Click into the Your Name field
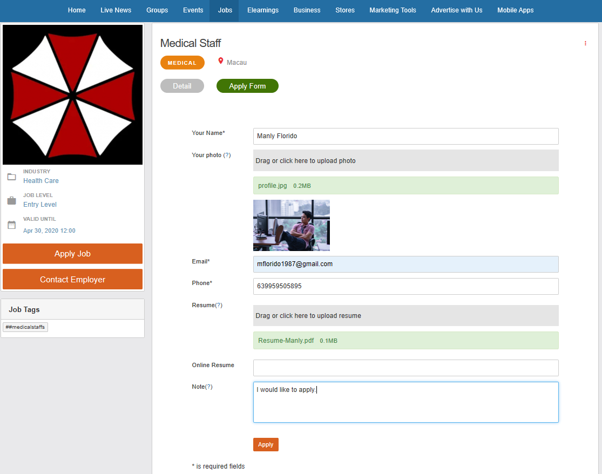 point(406,136)
